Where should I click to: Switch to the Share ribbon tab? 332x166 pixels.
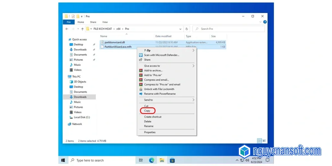[x=93, y=22]
